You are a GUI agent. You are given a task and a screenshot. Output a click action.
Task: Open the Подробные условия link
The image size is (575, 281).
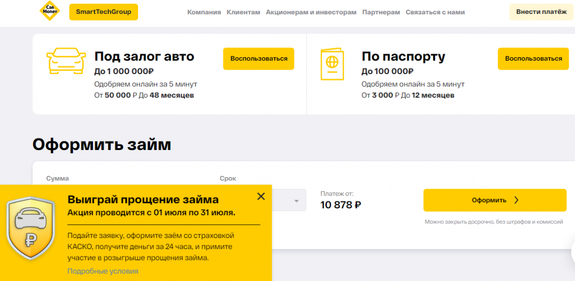[x=103, y=271]
